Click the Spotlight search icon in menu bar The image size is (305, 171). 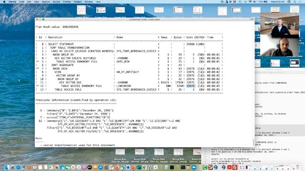[x=295, y=1]
